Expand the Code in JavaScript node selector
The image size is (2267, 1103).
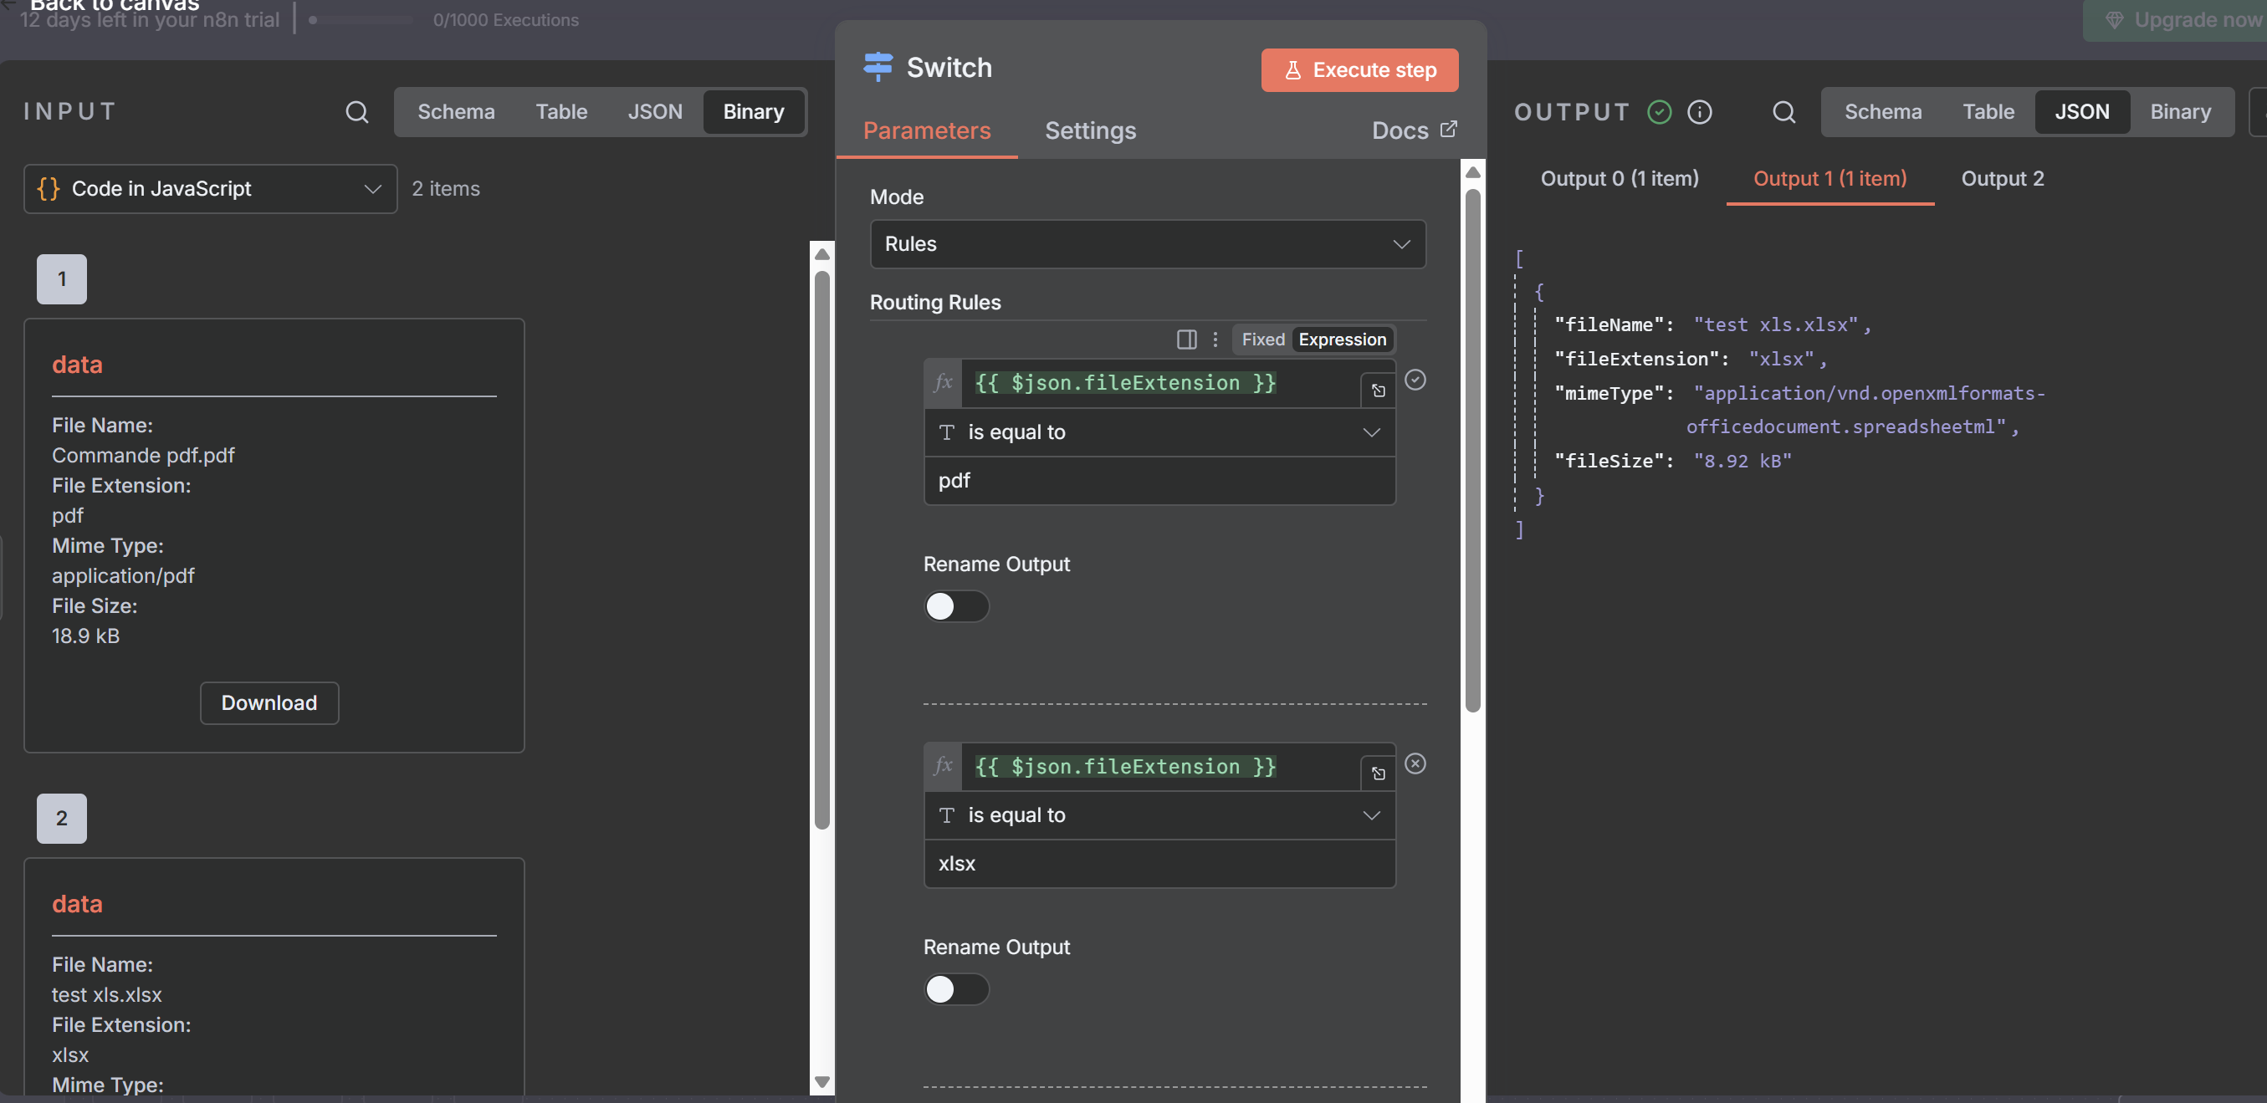point(210,188)
